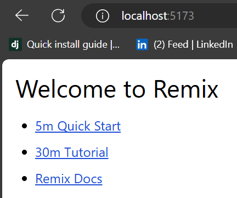Click the LinkedIn icon in the bookmarks bar
This screenshot has height=198, width=237.
click(x=142, y=44)
